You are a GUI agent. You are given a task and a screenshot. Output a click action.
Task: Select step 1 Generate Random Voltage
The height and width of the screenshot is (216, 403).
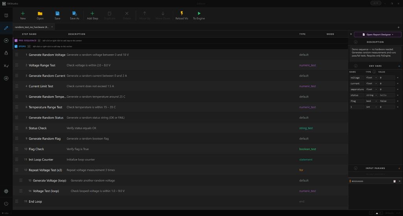pyautogui.click(x=180, y=55)
